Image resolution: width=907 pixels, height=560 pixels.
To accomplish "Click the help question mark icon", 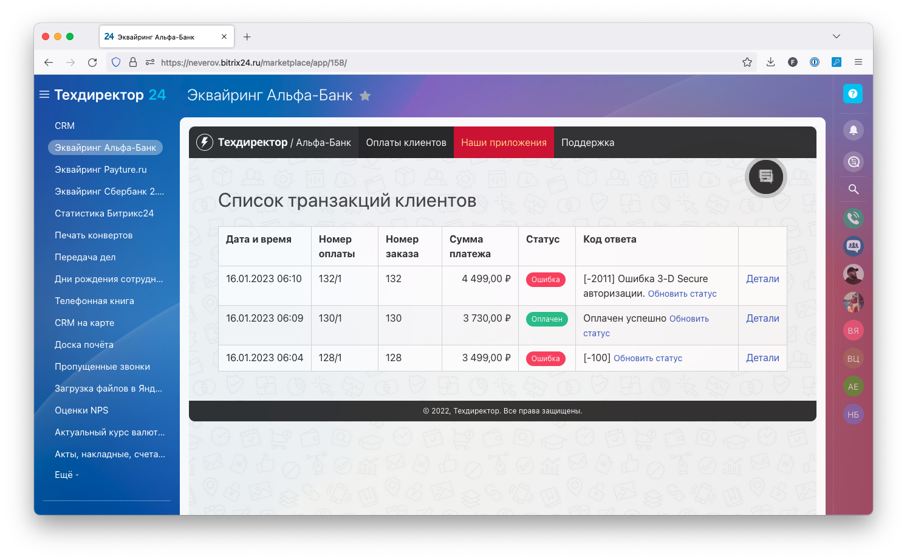I will (x=852, y=94).
